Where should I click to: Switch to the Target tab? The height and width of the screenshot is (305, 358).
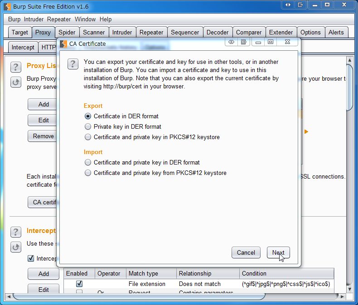pyautogui.click(x=19, y=33)
